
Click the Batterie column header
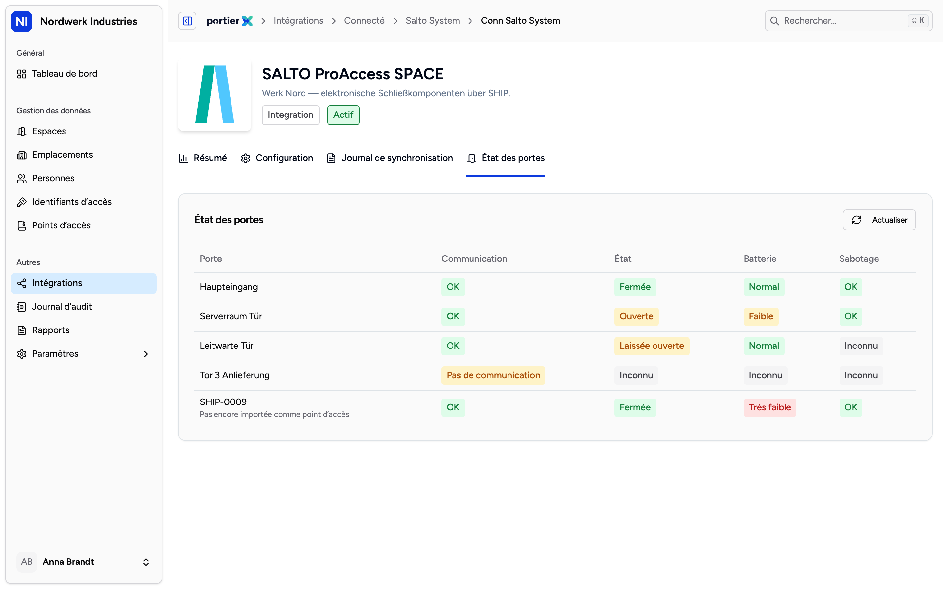[x=760, y=259]
